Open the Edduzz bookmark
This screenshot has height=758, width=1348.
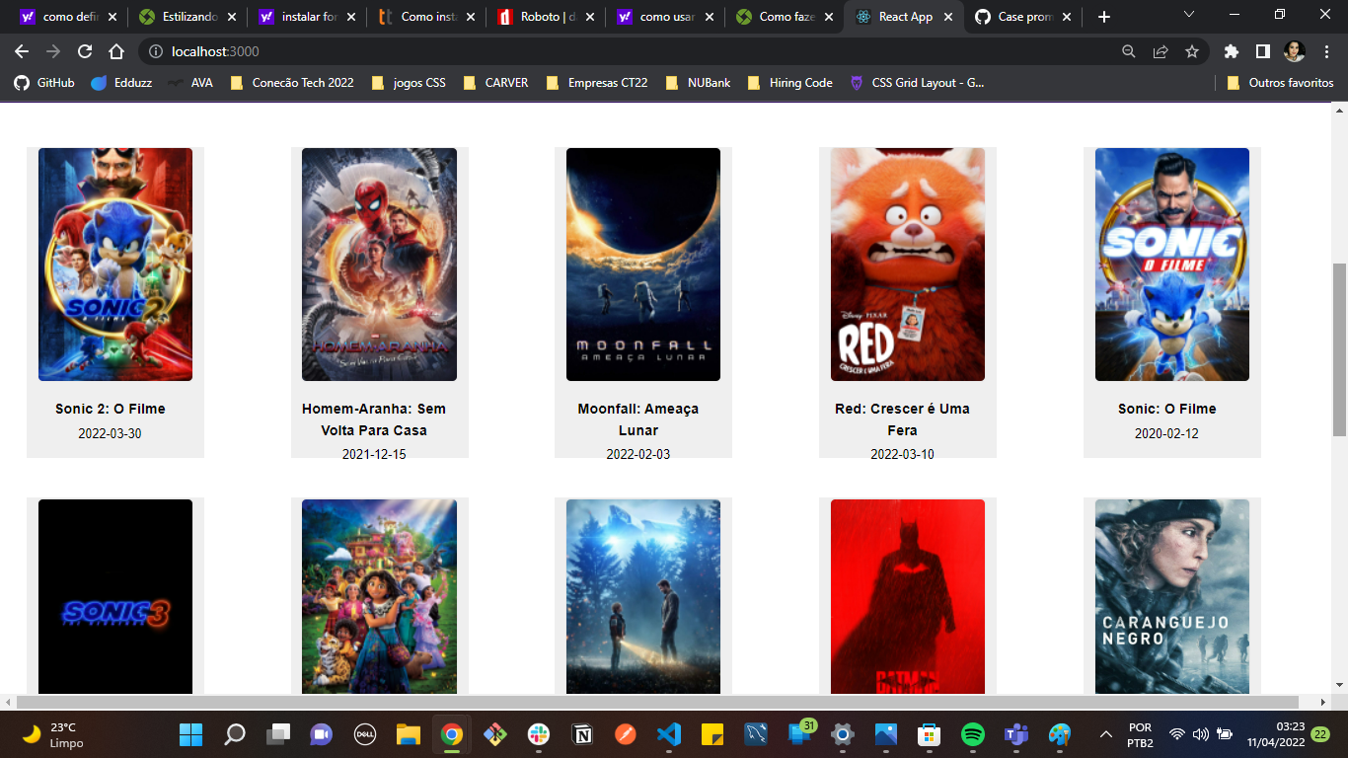pyautogui.click(x=121, y=83)
